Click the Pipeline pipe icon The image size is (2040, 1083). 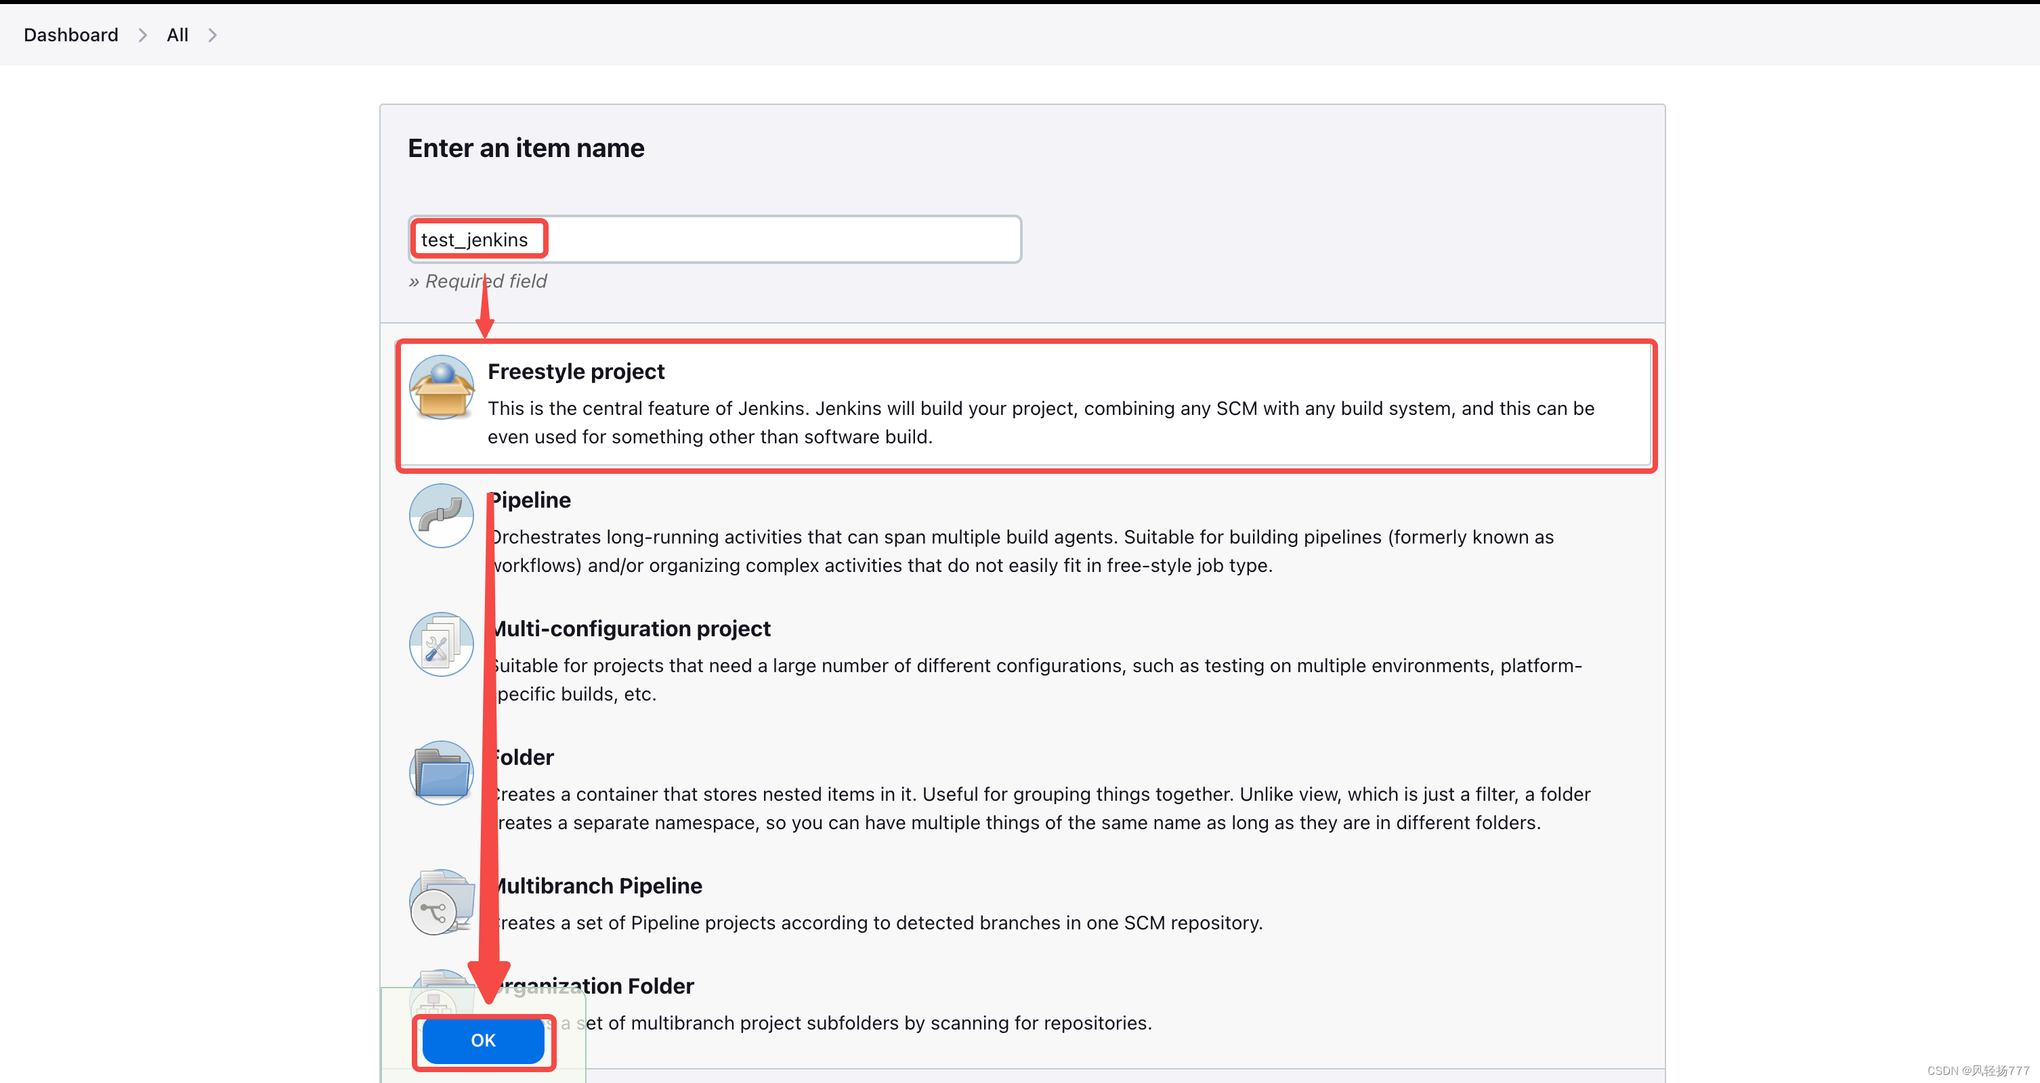tap(441, 516)
